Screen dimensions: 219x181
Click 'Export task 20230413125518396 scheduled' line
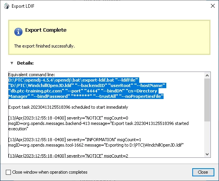click(x=68, y=107)
